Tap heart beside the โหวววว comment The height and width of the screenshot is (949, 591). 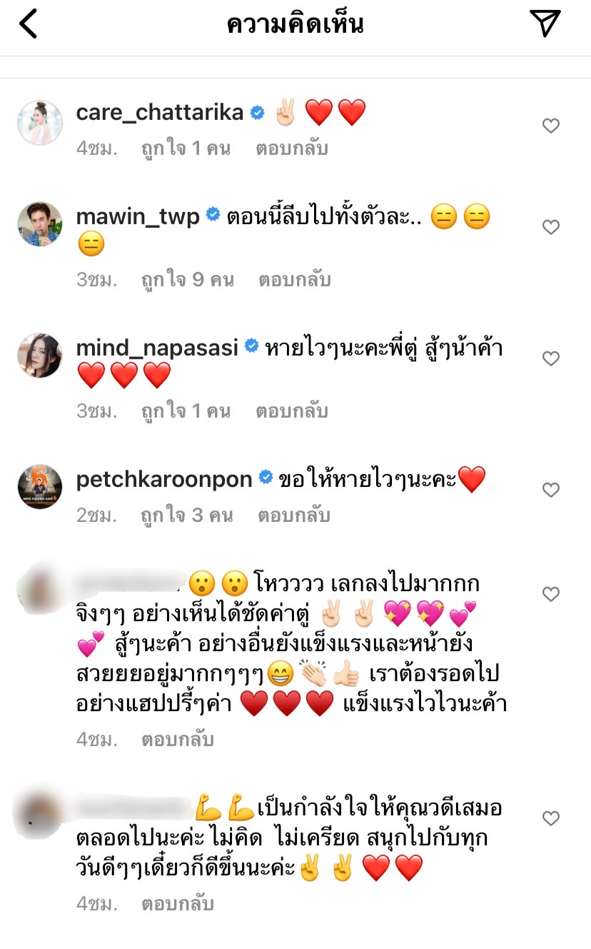(550, 594)
